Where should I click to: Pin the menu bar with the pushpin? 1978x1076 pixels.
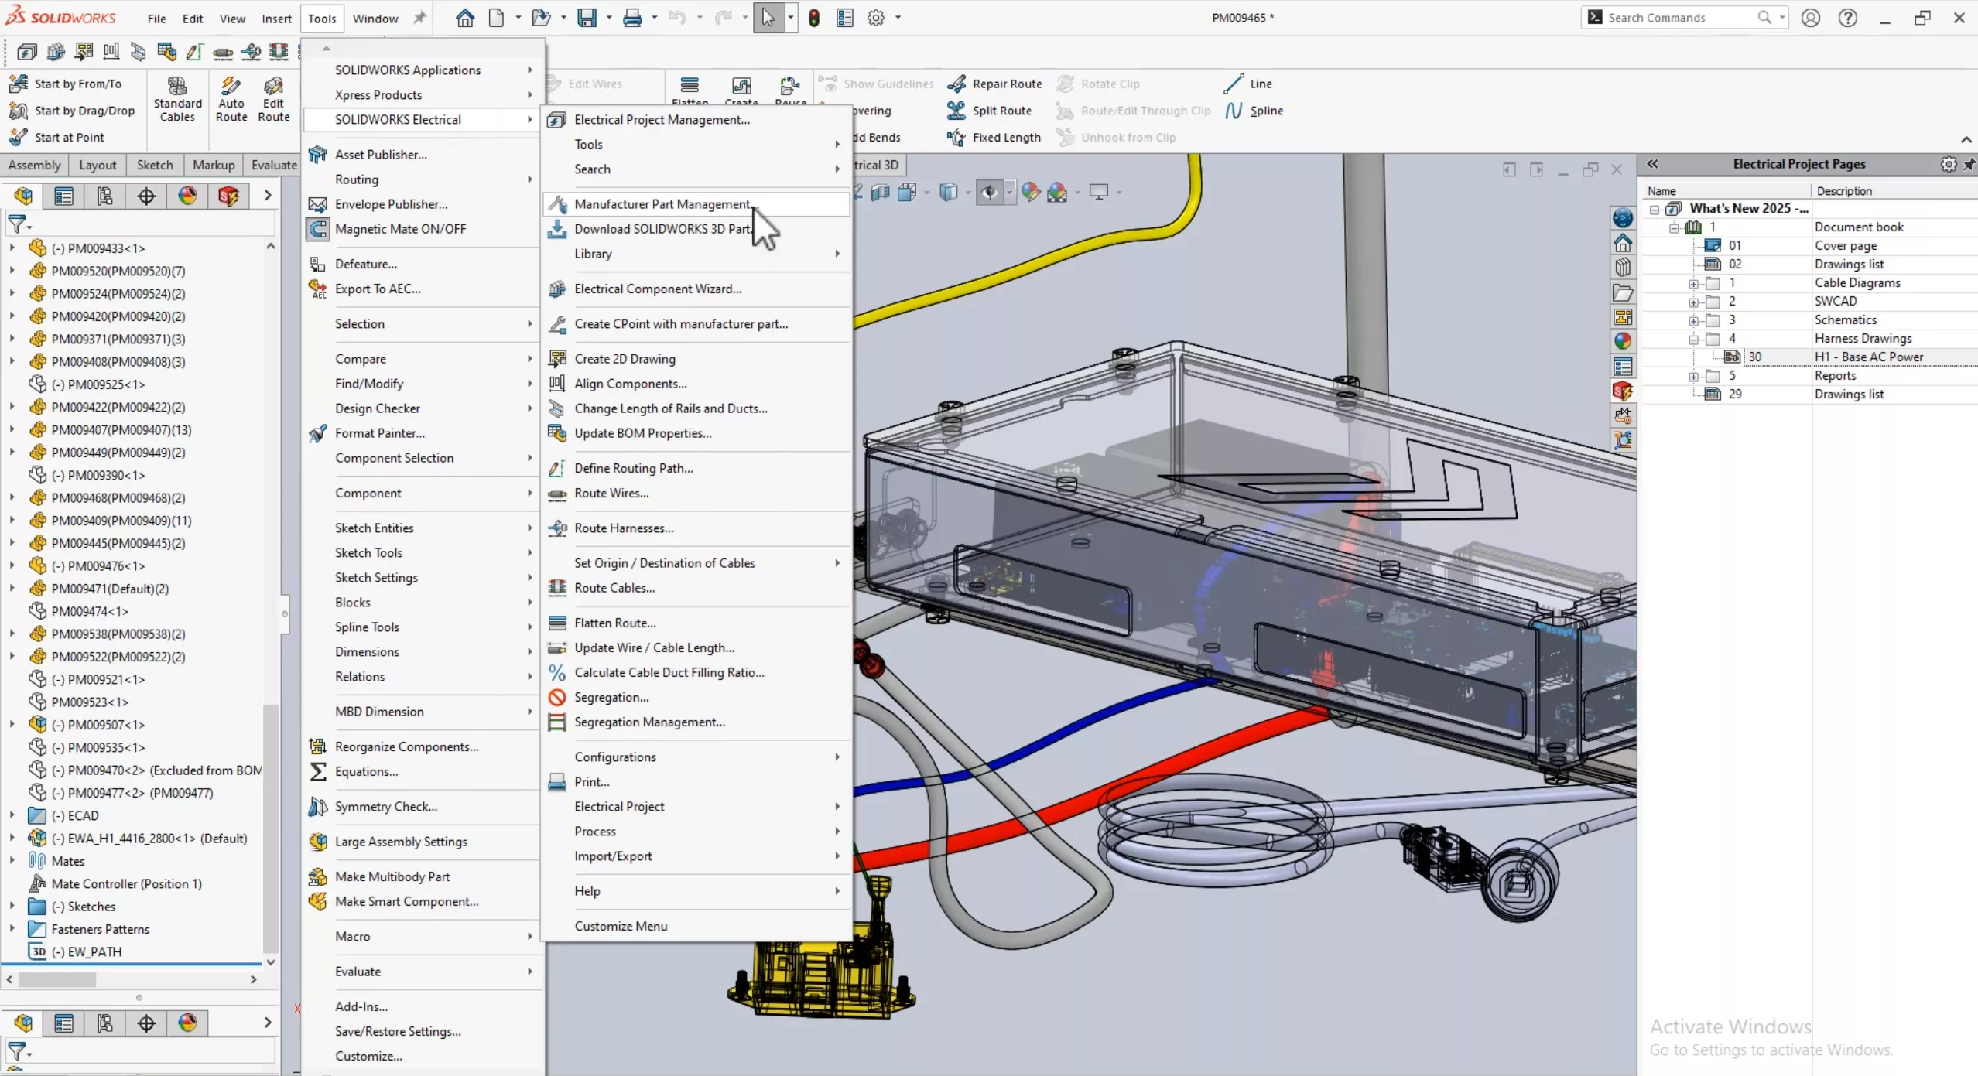[419, 18]
